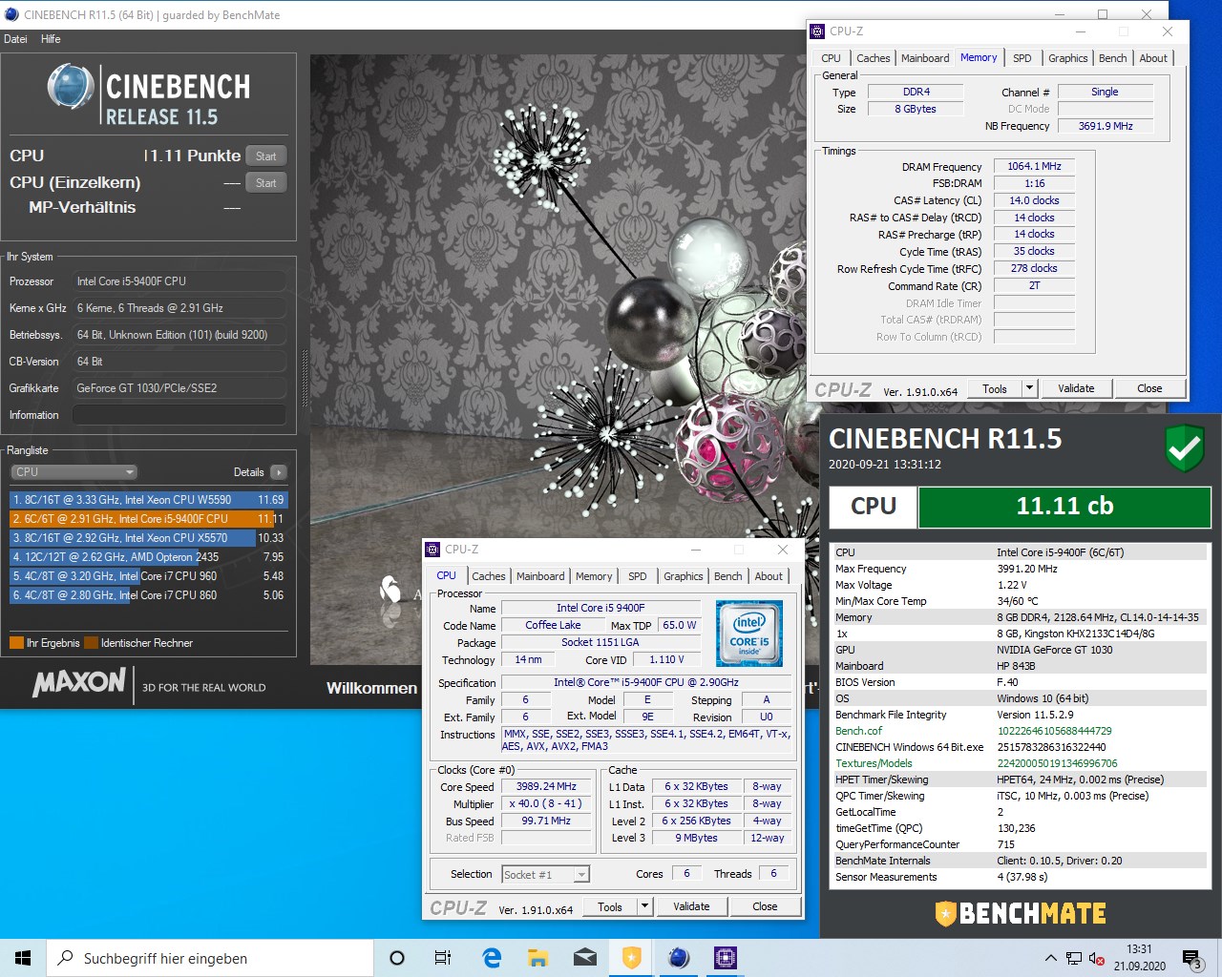Switch to BenchMate shield icon in taskbar
Image resolution: width=1222 pixels, height=977 pixels.
[632, 958]
